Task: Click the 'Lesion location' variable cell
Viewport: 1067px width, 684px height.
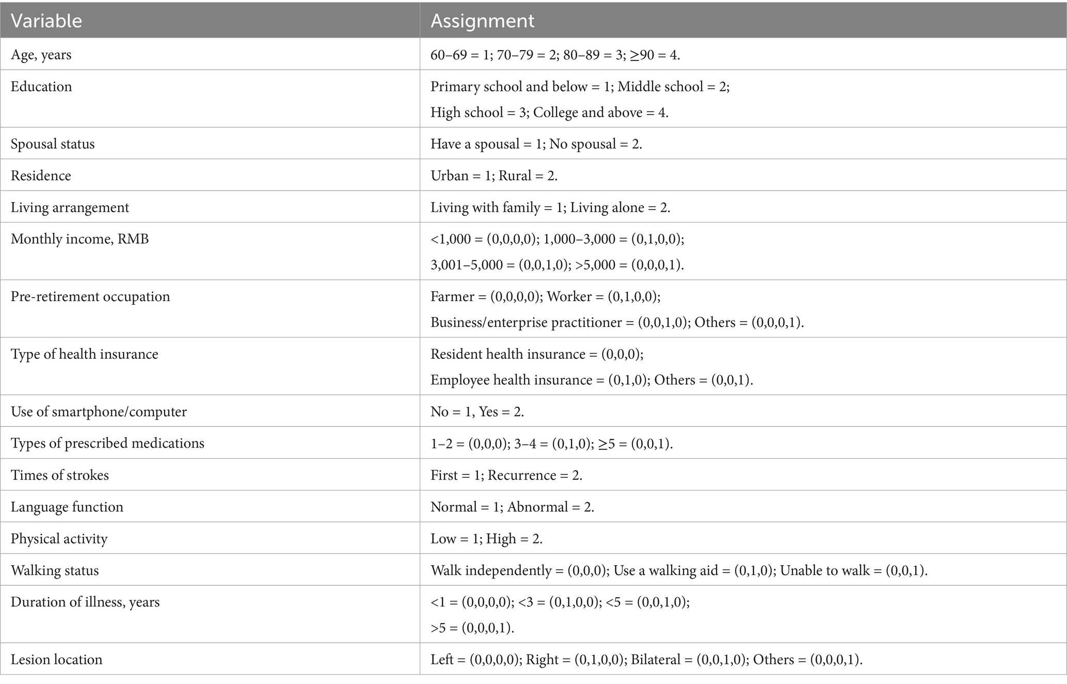Action: click(57, 659)
